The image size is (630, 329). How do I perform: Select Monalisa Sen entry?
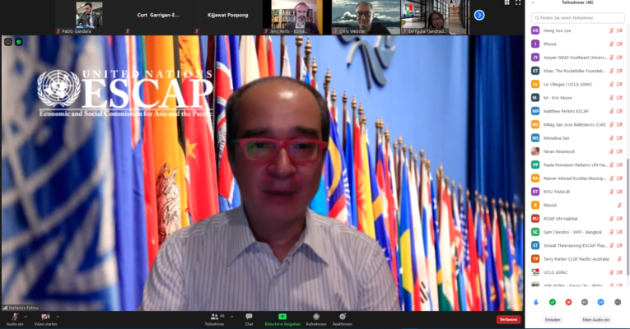577,138
